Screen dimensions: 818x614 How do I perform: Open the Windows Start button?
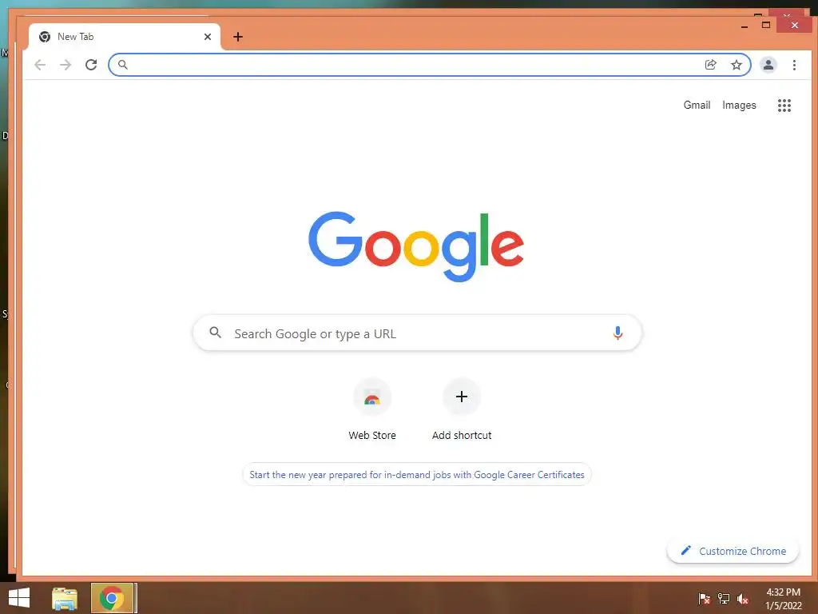pos(19,598)
